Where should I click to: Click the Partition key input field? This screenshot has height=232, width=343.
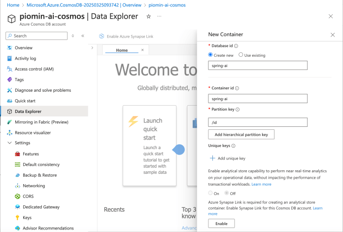pos(258,122)
